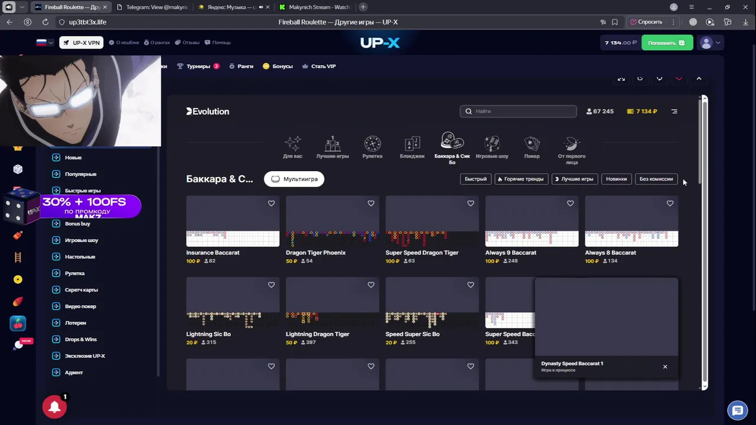Select the 'Блэкджек' cards category
The width and height of the screenshot is (756, 425).
(x=412, y=147)
